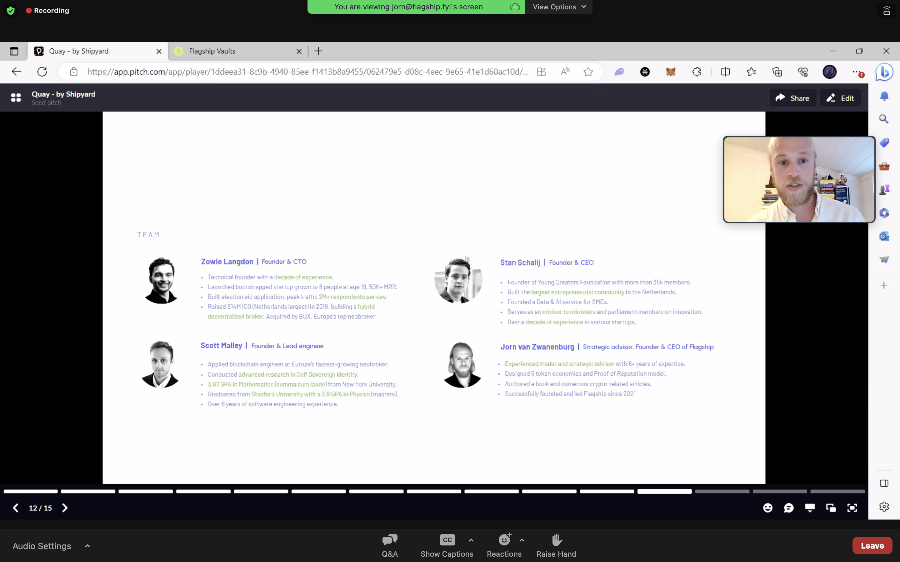Jump to the first slide progress segment
This screenshot has width=900, height=562.
31,491
